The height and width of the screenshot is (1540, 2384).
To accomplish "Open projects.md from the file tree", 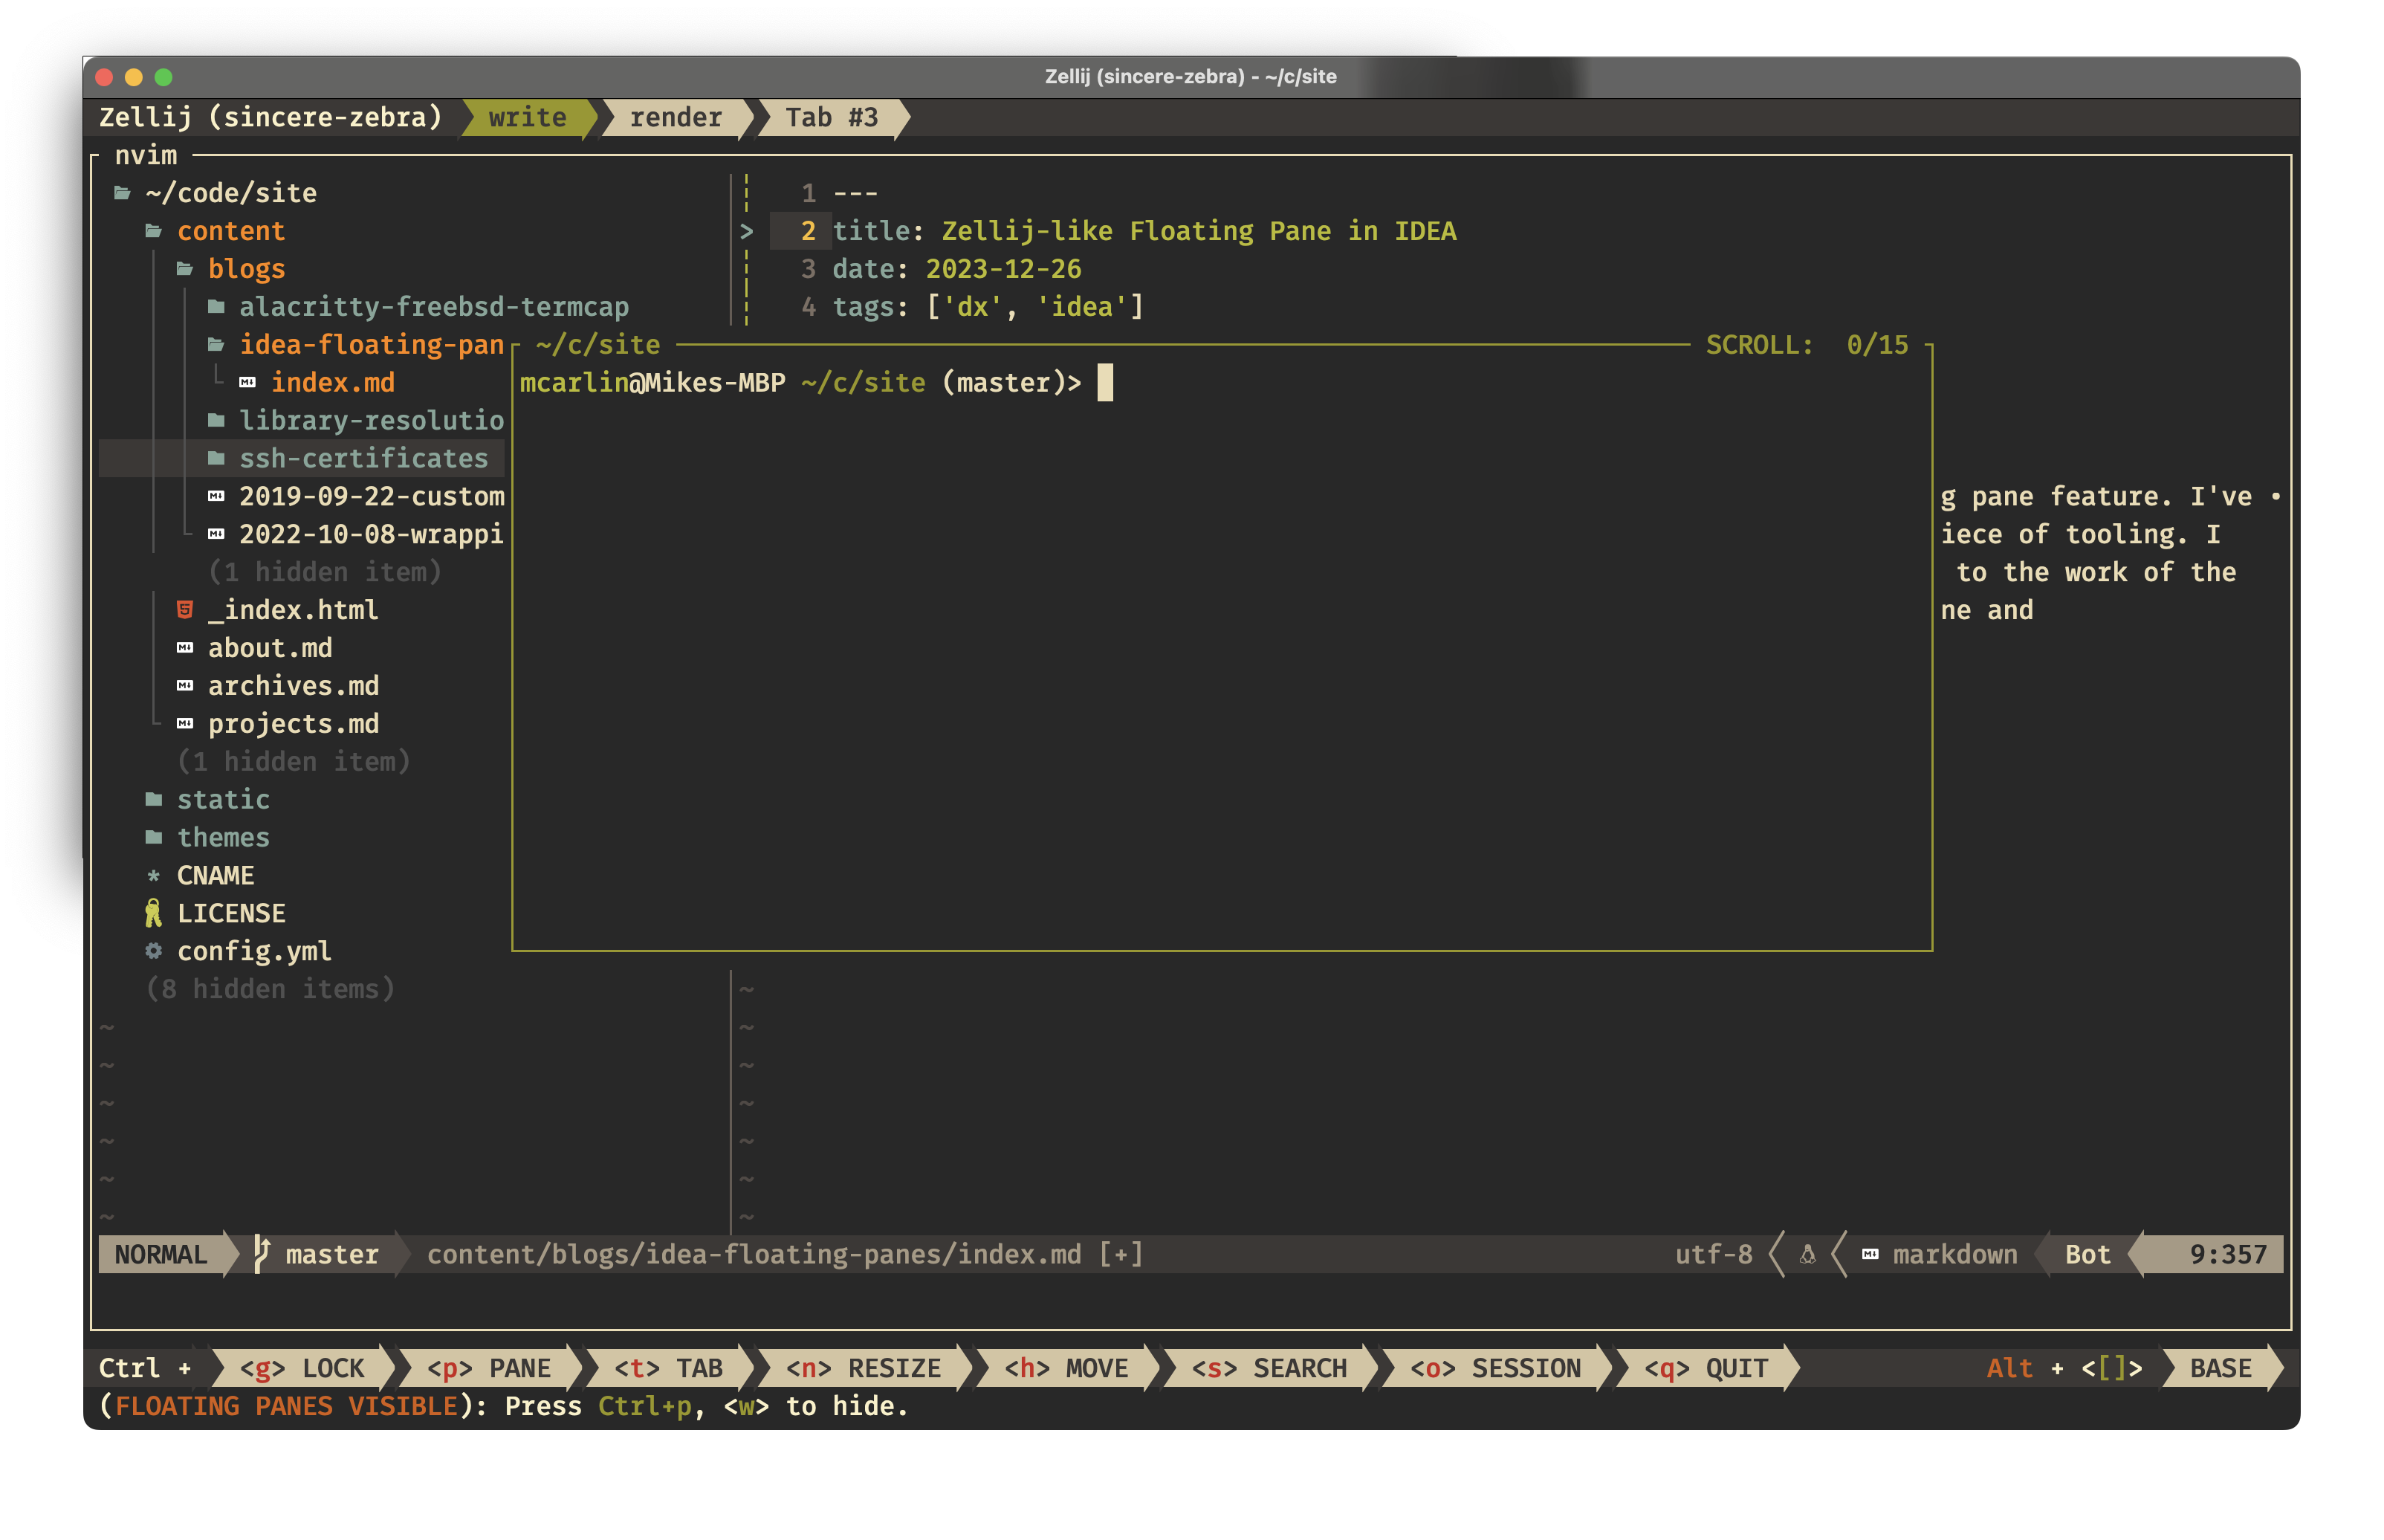I will (294, 724).
